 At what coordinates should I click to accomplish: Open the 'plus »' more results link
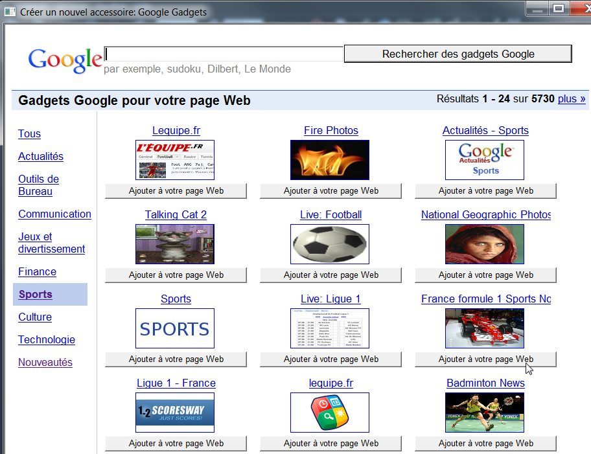(x=572, y=98)
